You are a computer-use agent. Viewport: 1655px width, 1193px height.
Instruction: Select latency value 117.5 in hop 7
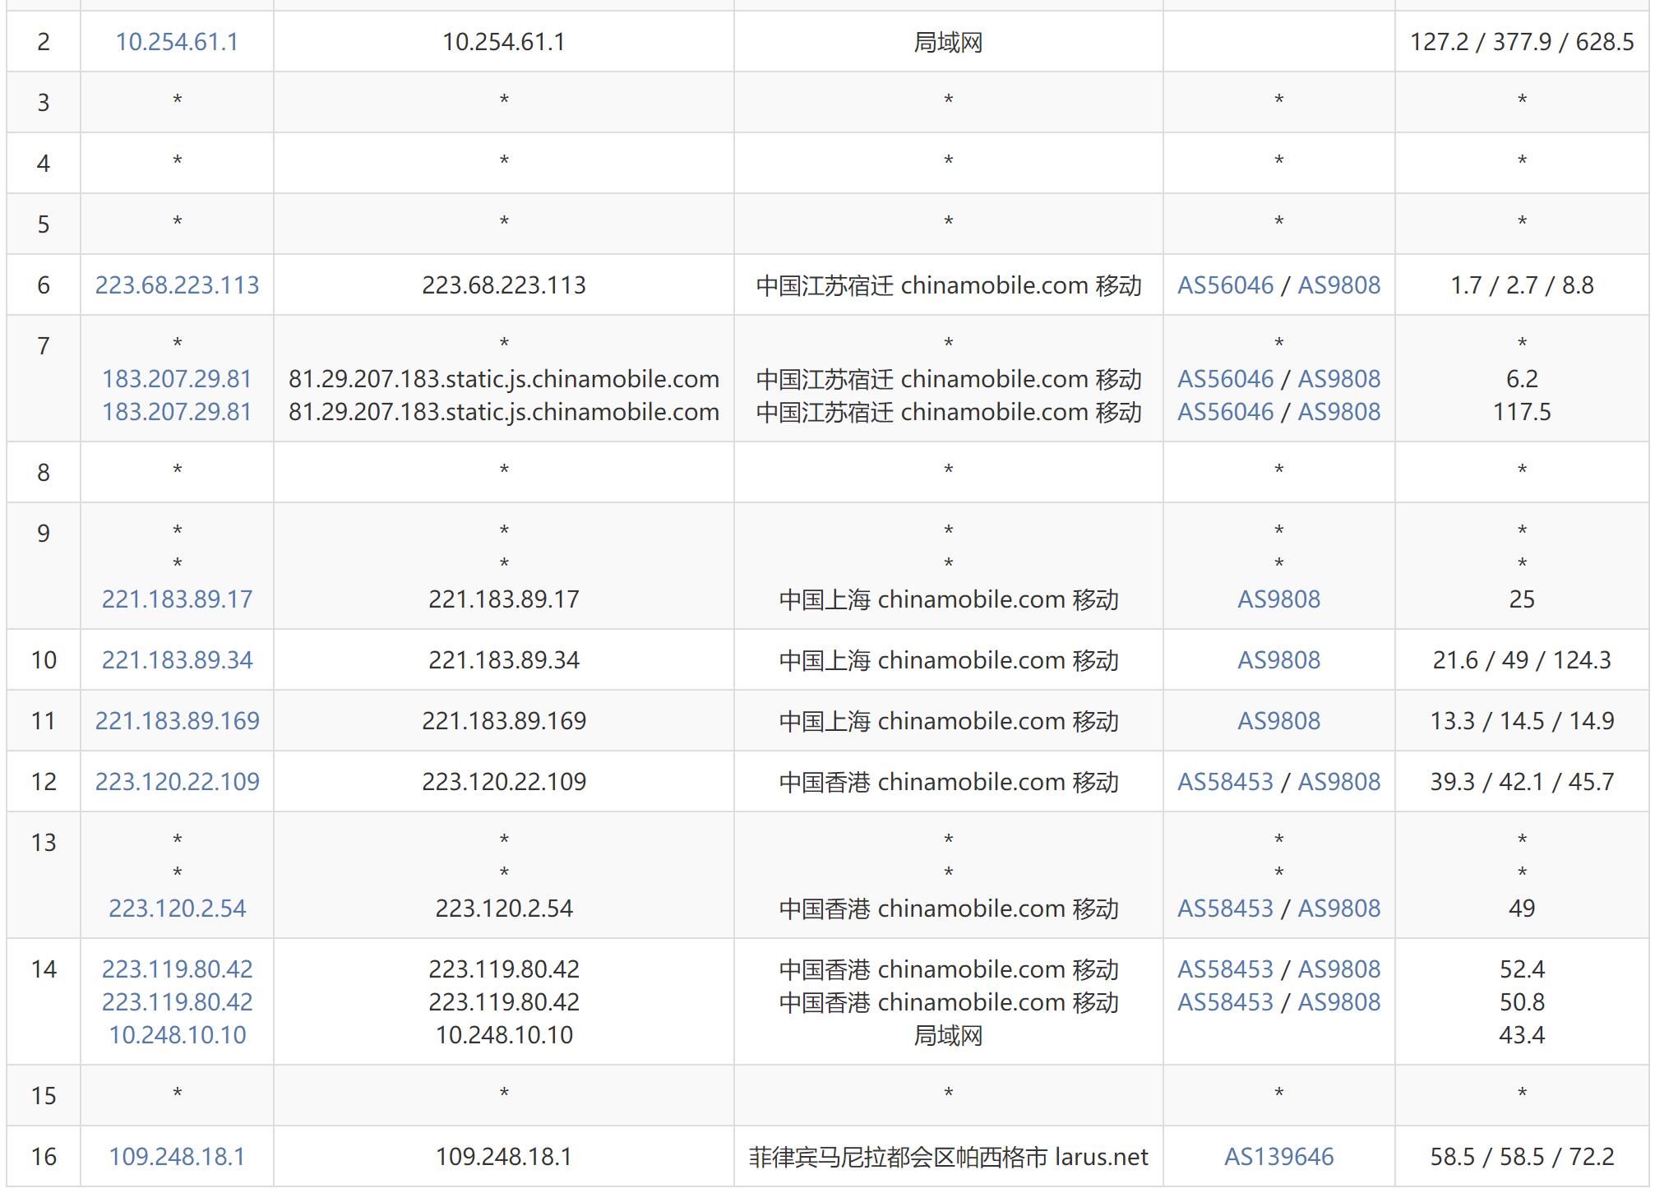(1522, 412)
